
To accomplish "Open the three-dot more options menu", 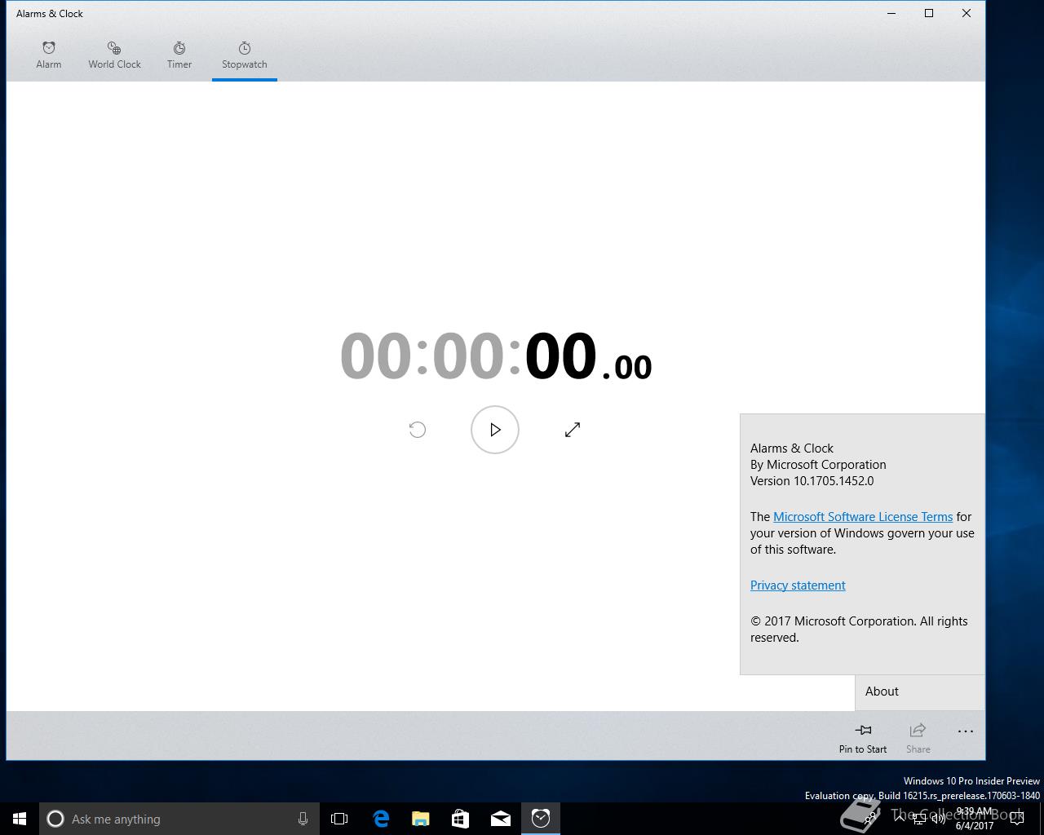I will [966, 731].
